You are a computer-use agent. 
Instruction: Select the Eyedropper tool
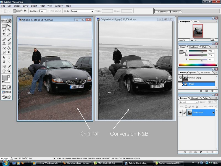(9, 67)
